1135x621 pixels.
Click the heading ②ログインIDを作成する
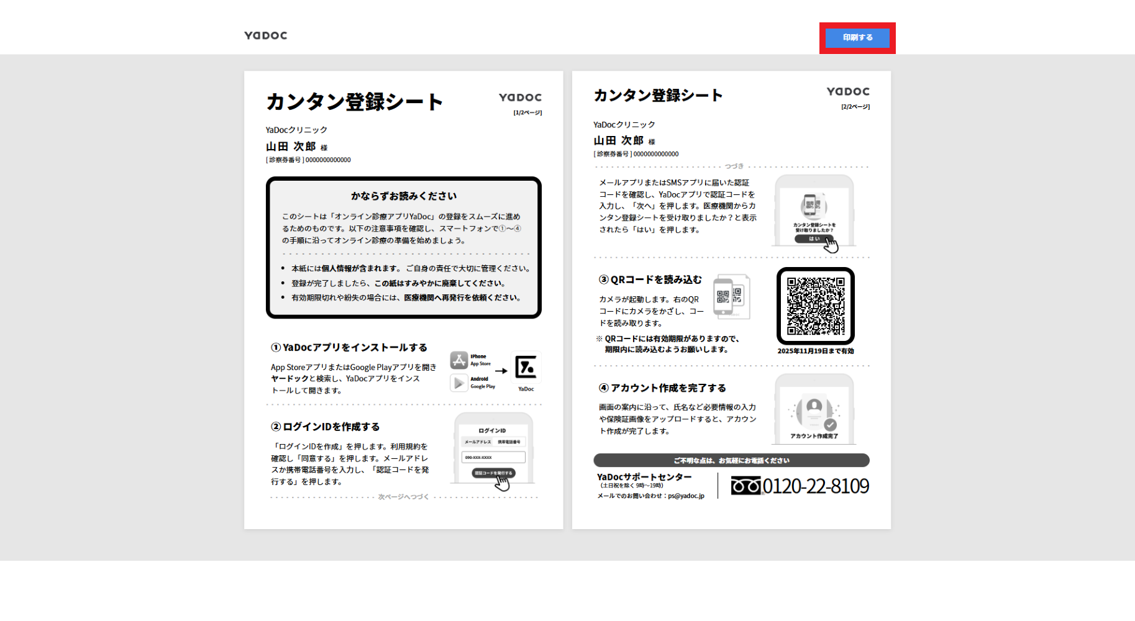point(326,427)
